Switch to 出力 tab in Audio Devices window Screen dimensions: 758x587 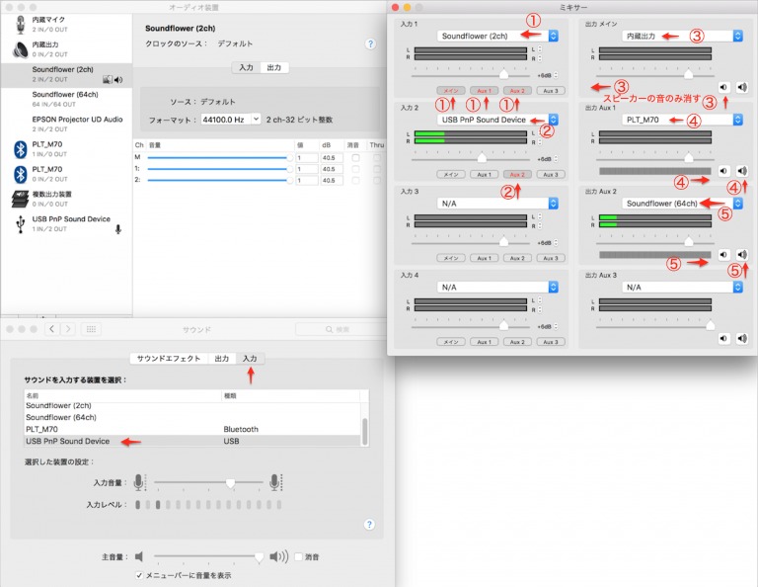(x=274, y=67)
